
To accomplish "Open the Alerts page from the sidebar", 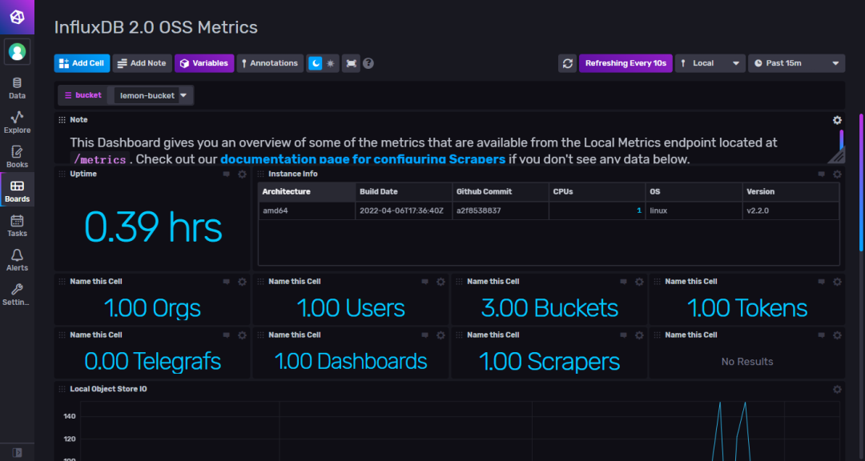I will tap(17, 258).
